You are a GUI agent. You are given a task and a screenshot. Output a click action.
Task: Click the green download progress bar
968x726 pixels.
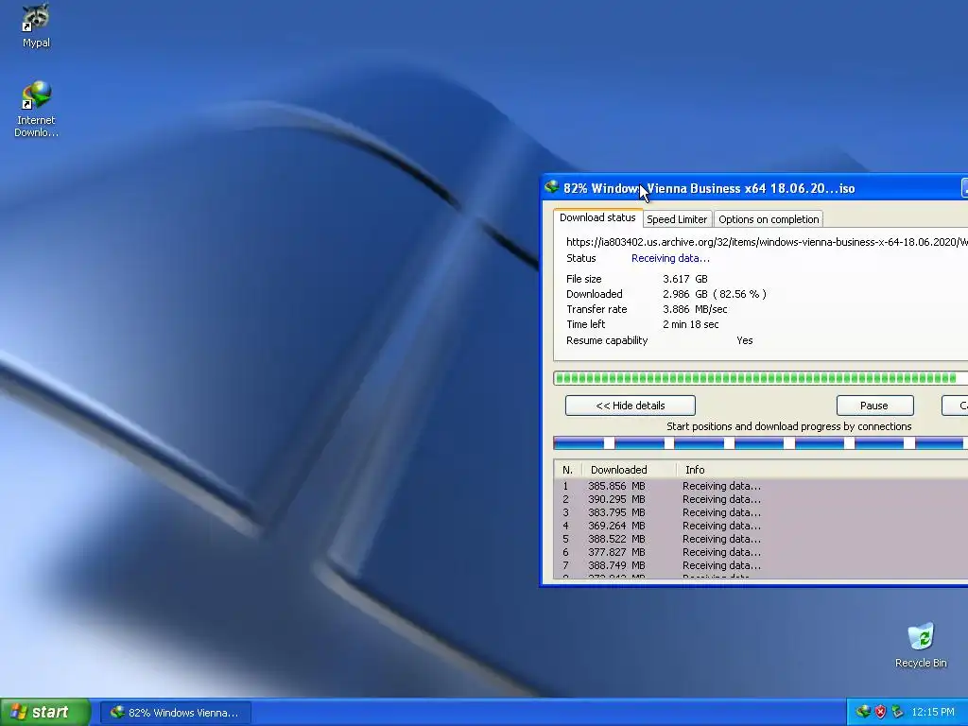[x=761, y=378]
